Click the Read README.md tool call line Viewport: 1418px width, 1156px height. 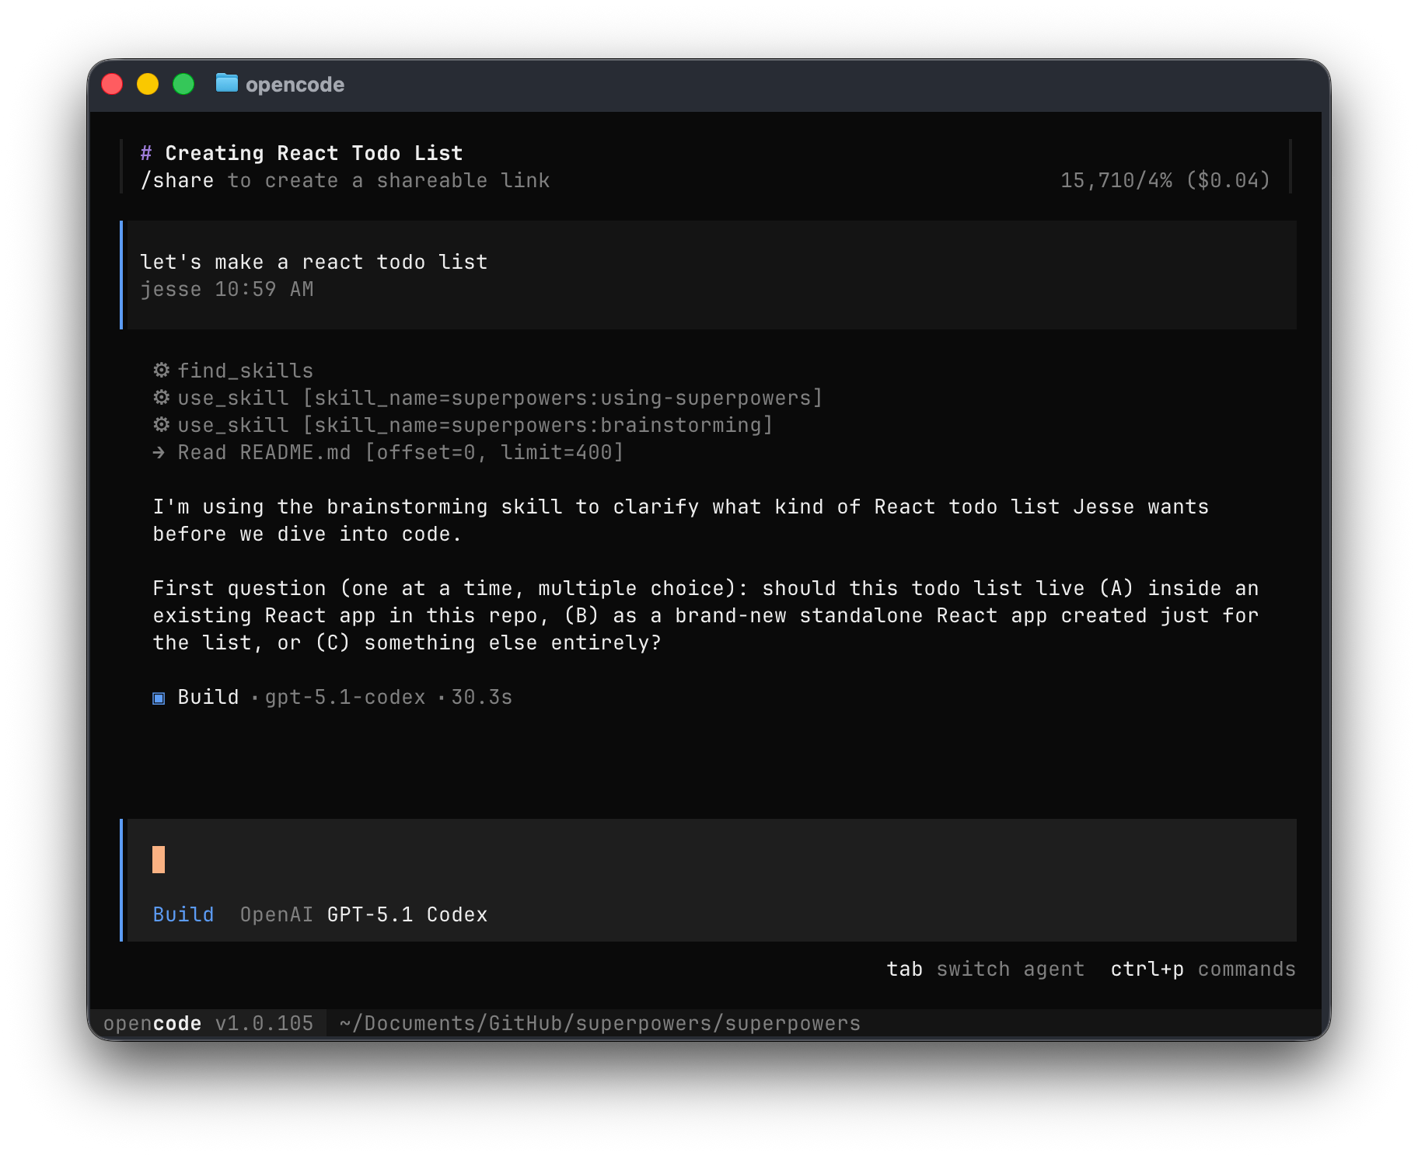point(400,452)
